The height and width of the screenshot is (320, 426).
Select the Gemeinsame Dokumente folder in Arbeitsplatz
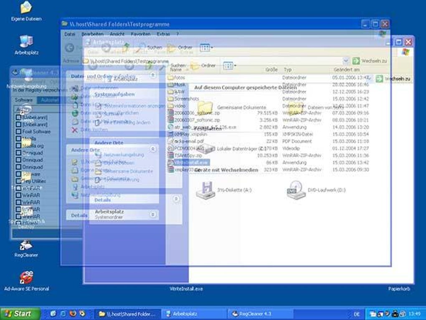point(232,108)
